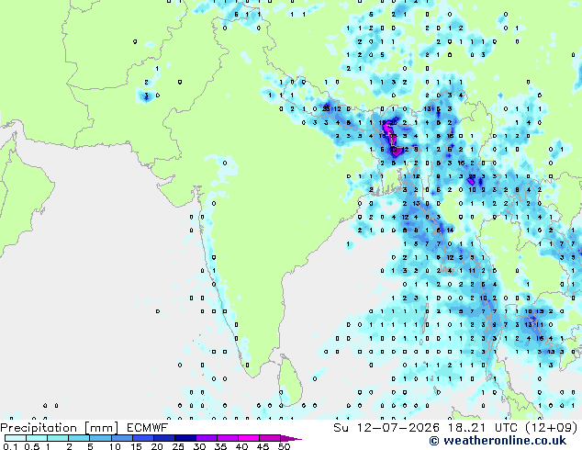This screenshot has width=582, height=450.
Task: Click the '(12+09)' forecast offset text
Action: 552,428
